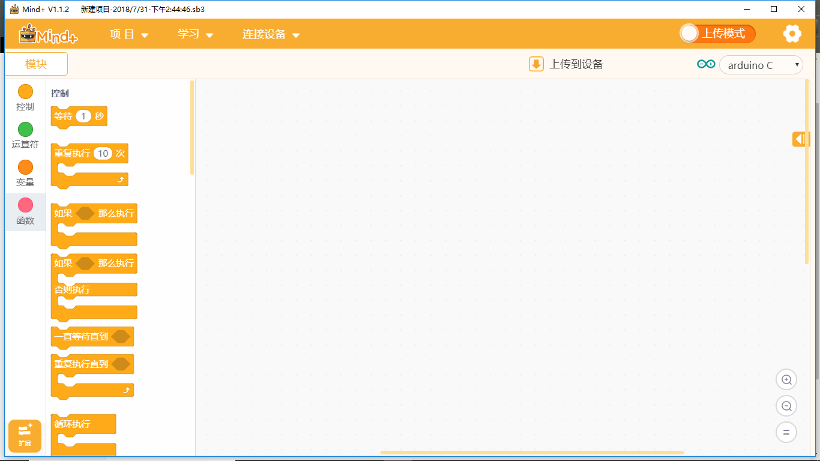Open the 连接设备 dropdown menu
The width and height of the screenshot is (820, 461).
pyautogui.click(x=271, y=34)
